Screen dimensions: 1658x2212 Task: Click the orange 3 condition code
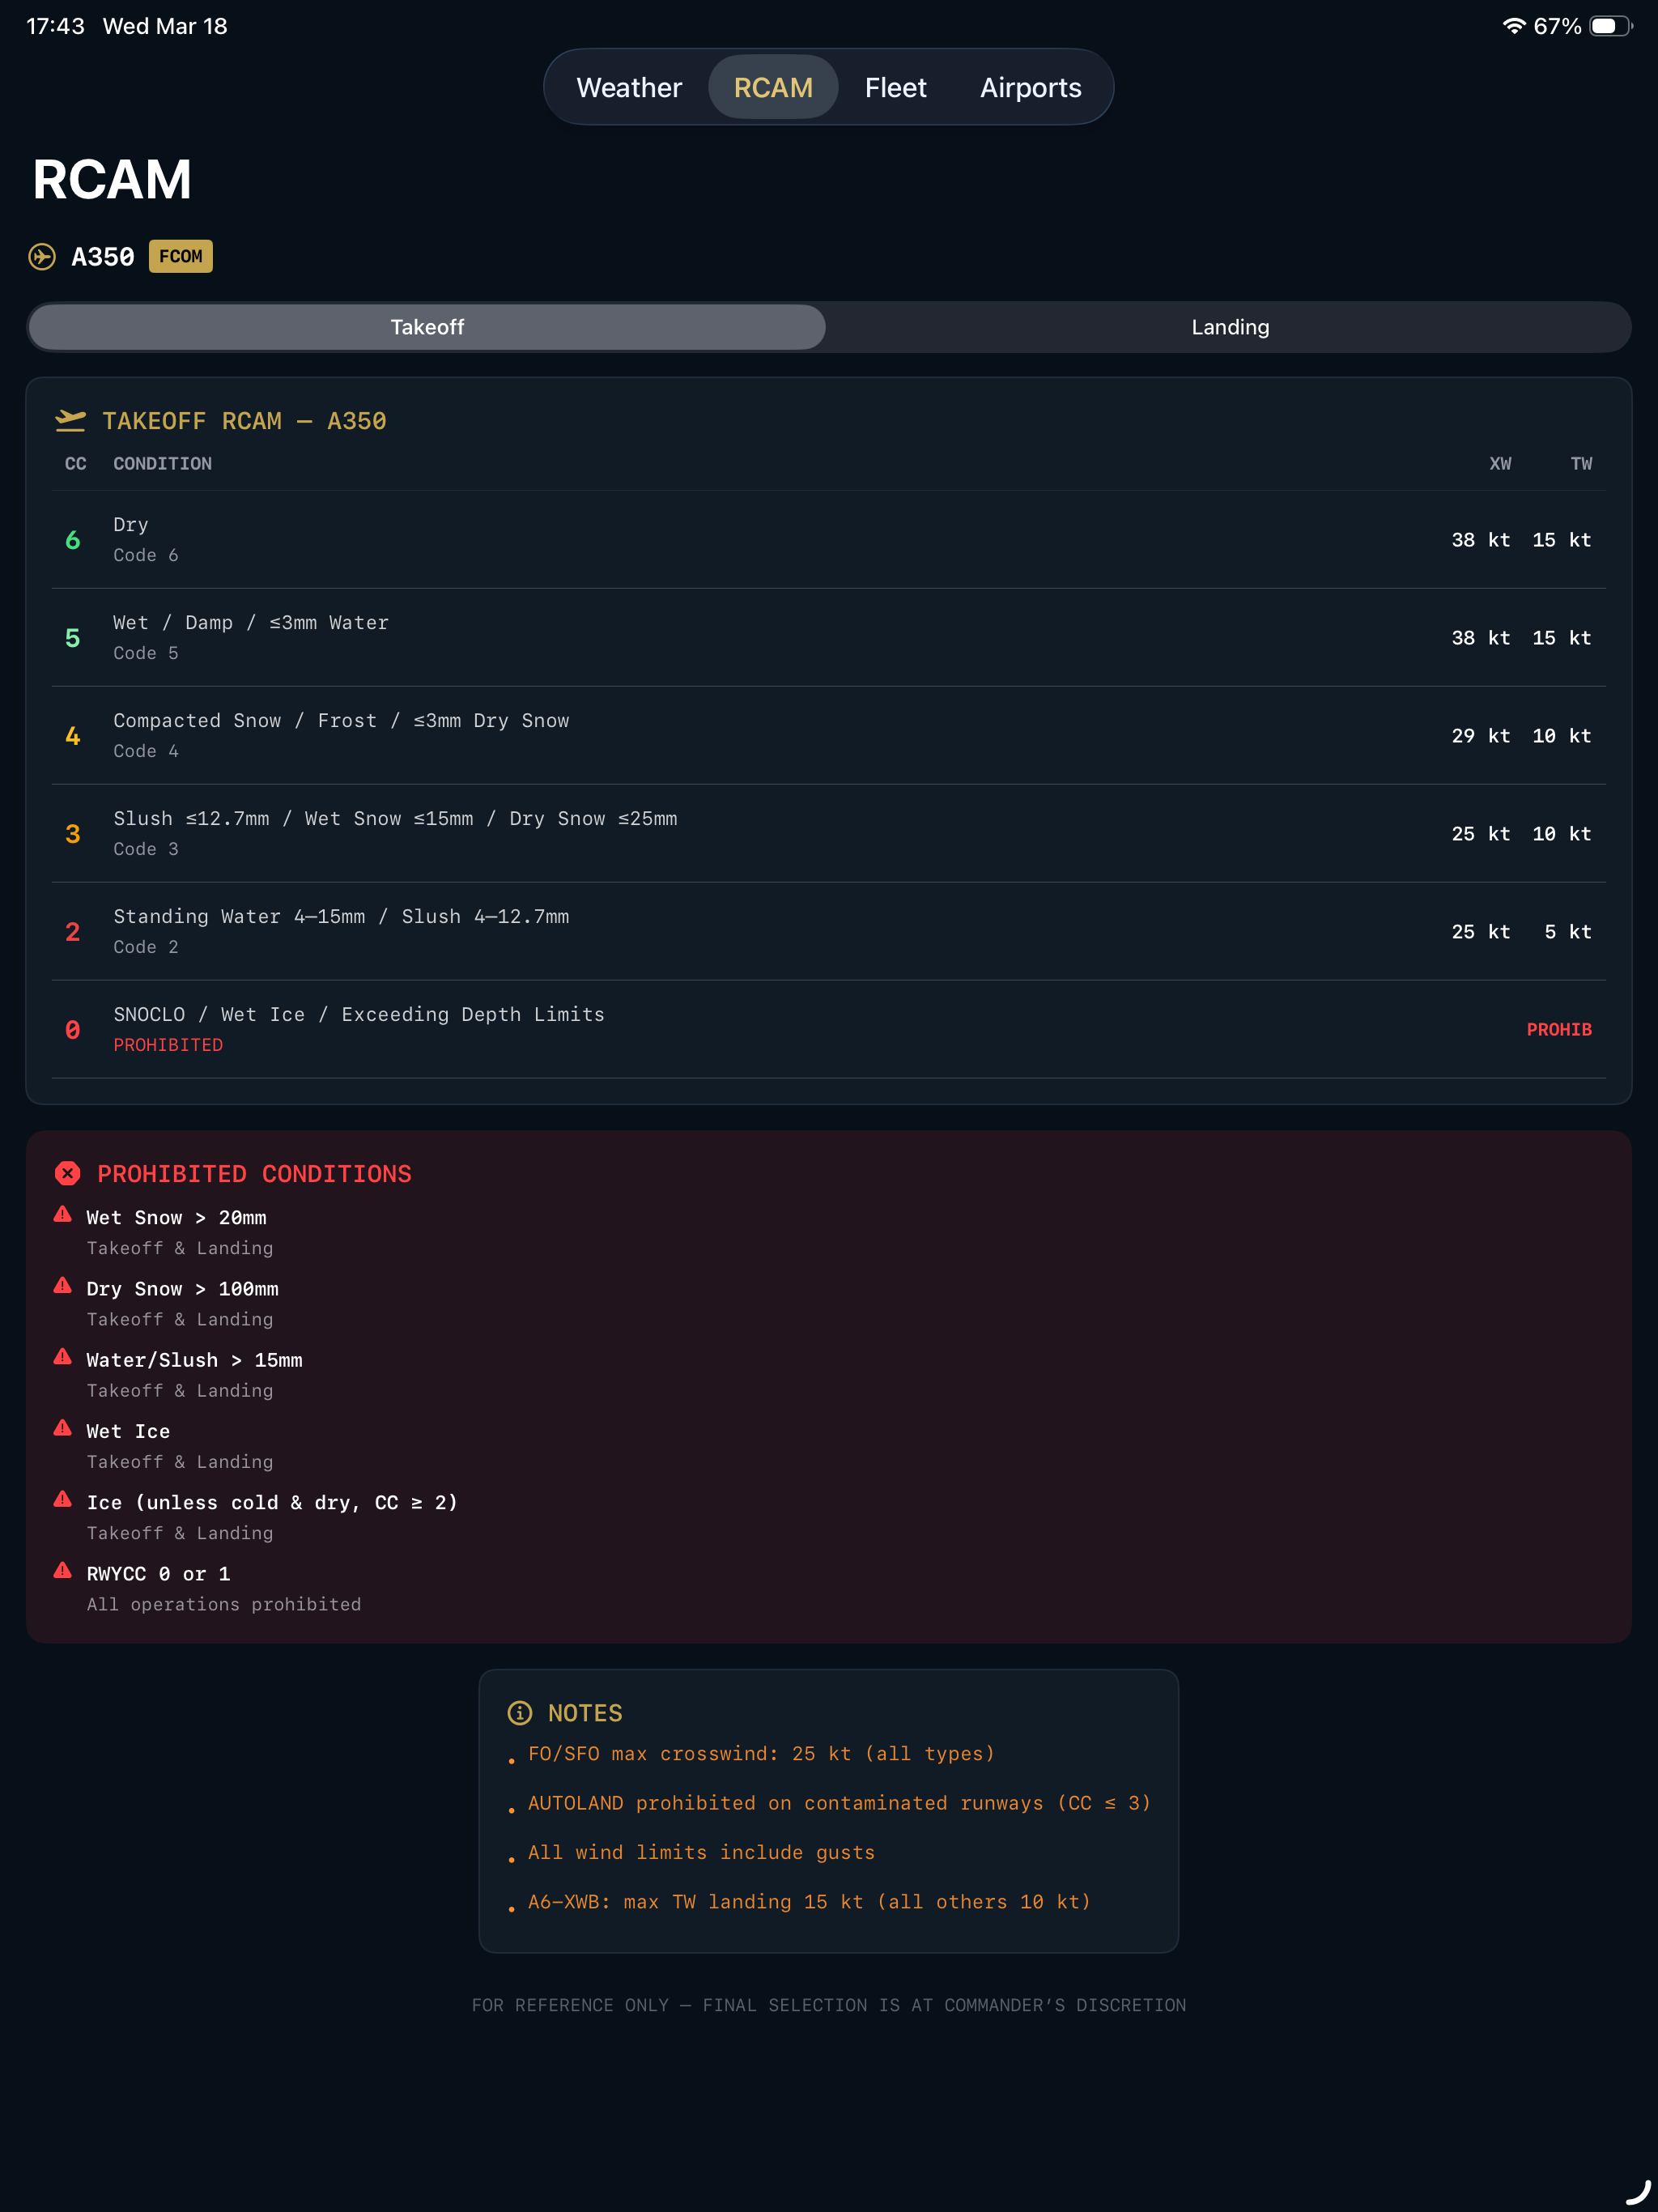pyautogui.click(x=73, y=834)
